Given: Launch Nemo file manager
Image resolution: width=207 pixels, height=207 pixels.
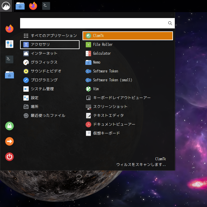Looking at the screenshot, I should [x=128, y=62].
